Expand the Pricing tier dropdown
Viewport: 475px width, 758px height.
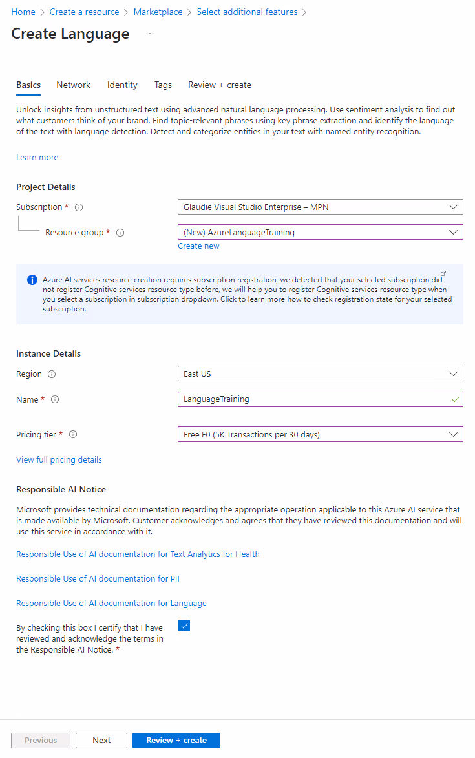[x=320, y=435]
